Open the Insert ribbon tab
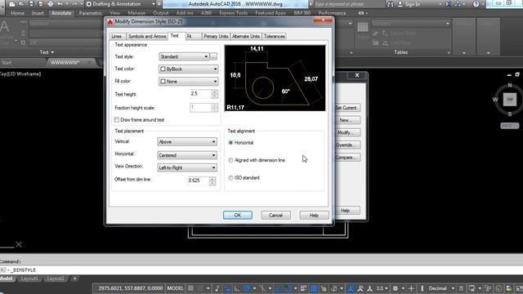The height and width of the screenshot is (294, 523). (38, 13)
